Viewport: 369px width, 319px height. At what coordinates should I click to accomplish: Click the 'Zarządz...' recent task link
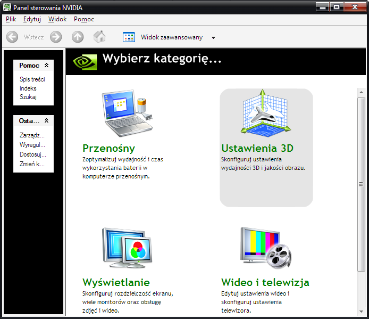coord(32,135)
